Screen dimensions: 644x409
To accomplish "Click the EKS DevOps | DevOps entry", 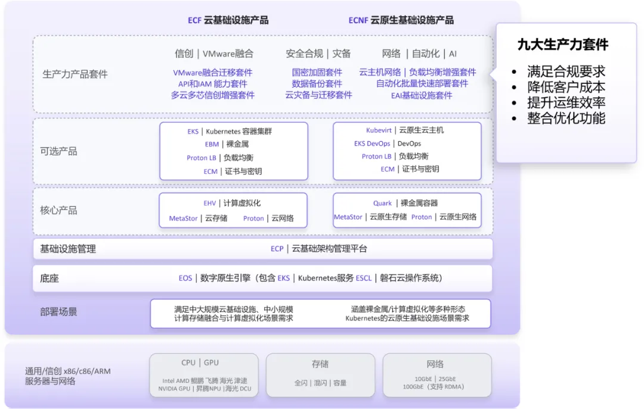I will [388, 143].
